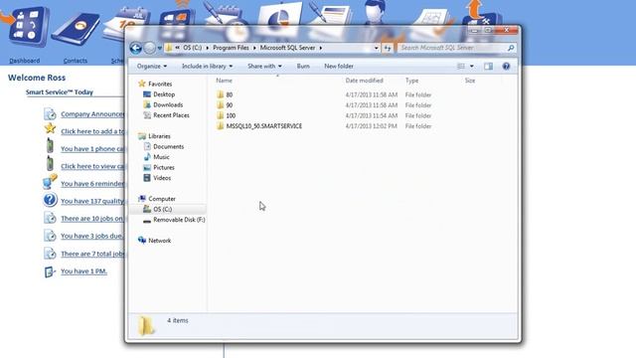The image size is (636, 358).
Task: Open Downloads in the navigation pane
Action: click(x=168, y=104)
